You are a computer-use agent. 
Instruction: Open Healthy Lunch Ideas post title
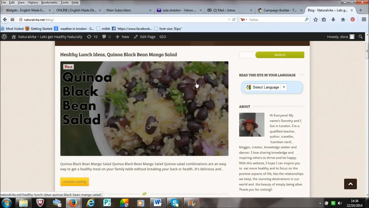[118, 54]
